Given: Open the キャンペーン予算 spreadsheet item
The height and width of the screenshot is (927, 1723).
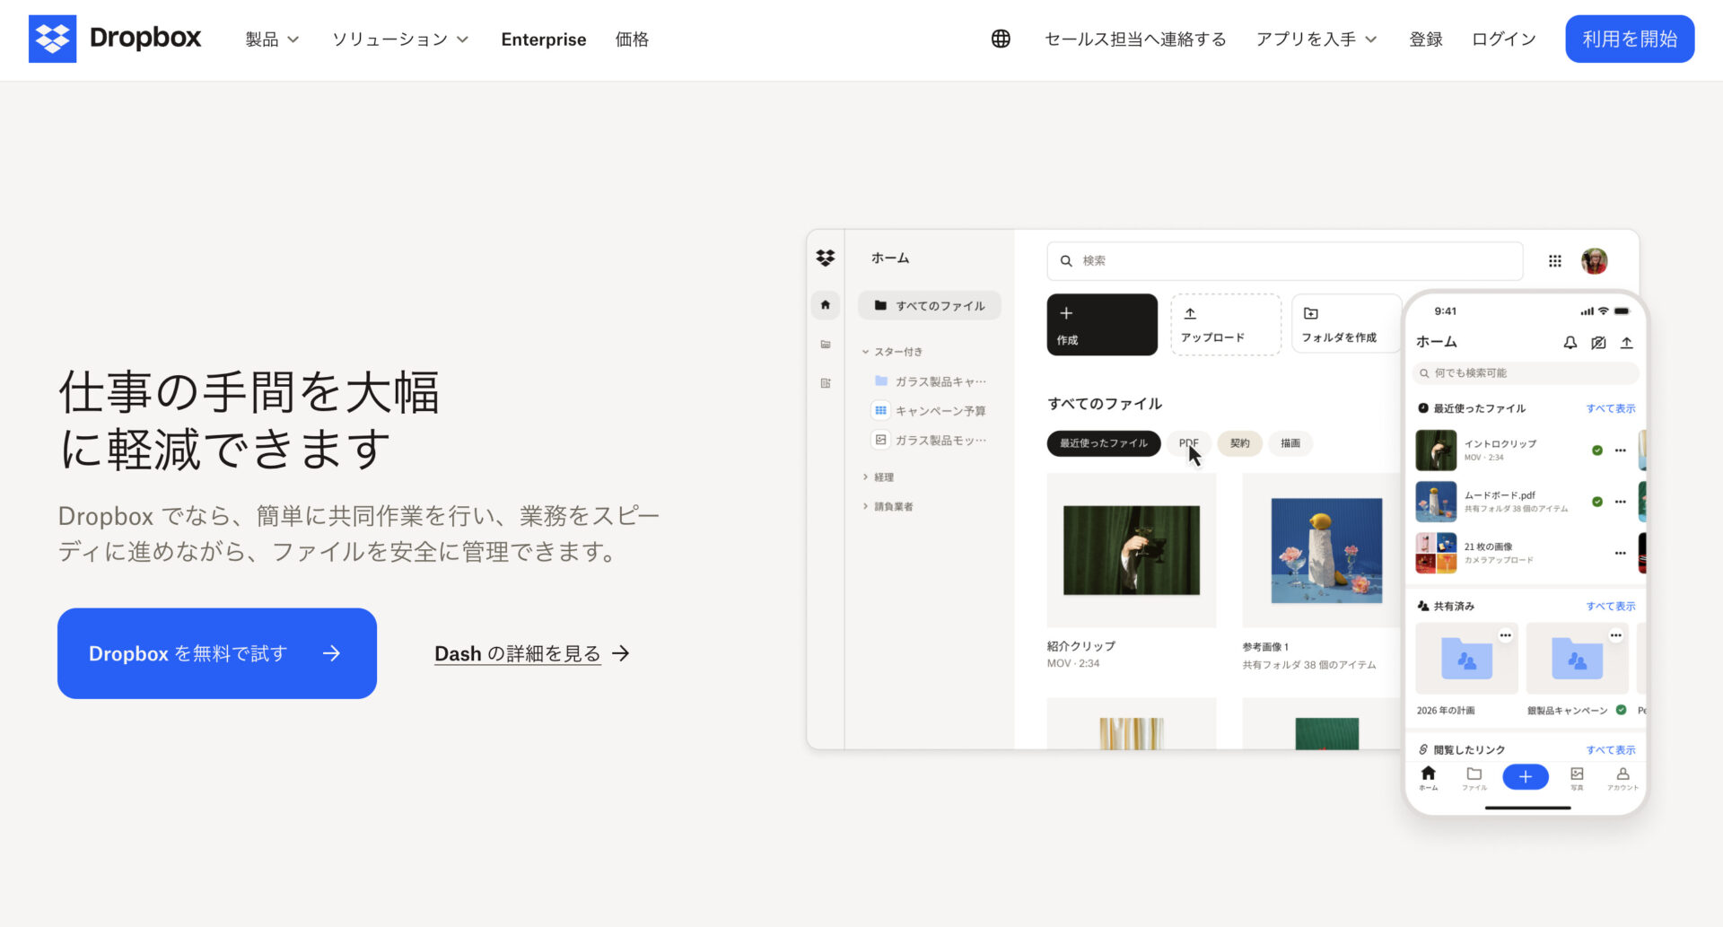Looking at the screenshot, I should pyautogui.click(x=930, y=411).
